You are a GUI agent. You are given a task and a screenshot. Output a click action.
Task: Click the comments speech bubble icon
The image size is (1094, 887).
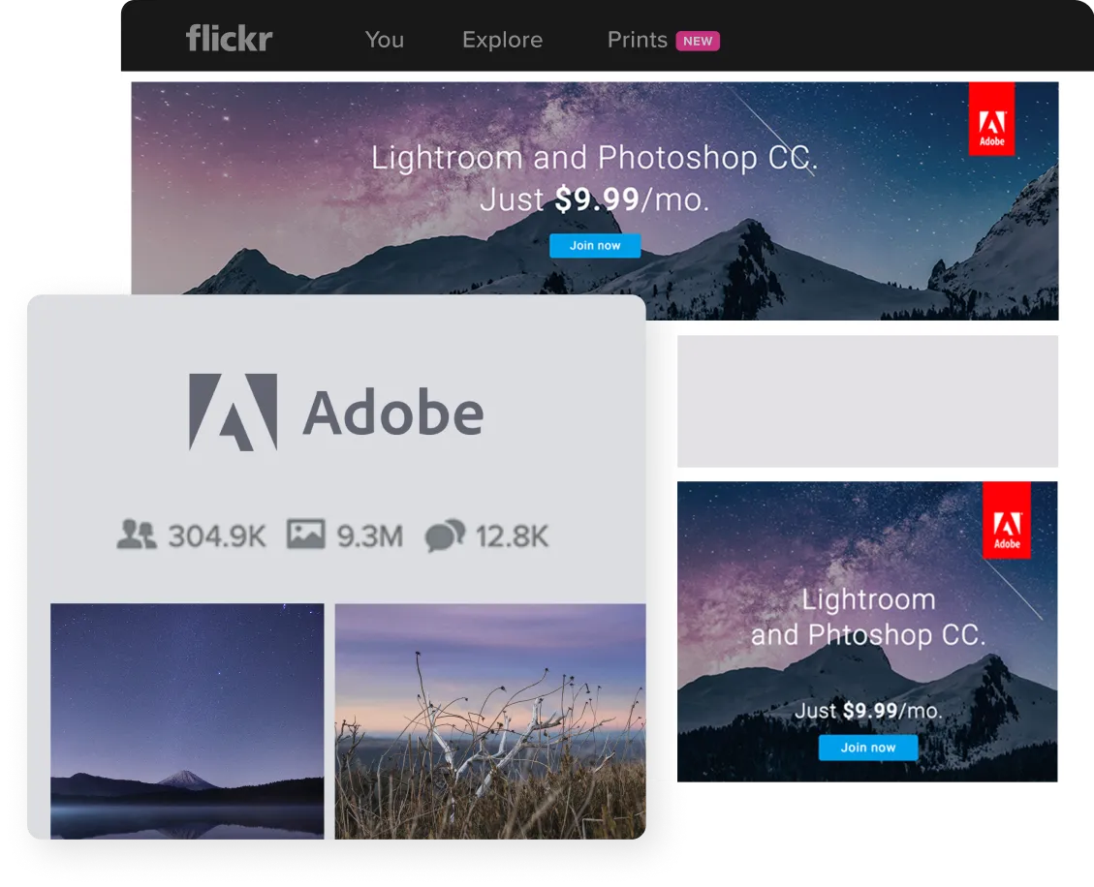pyautogui.click(x=448, y=533)
